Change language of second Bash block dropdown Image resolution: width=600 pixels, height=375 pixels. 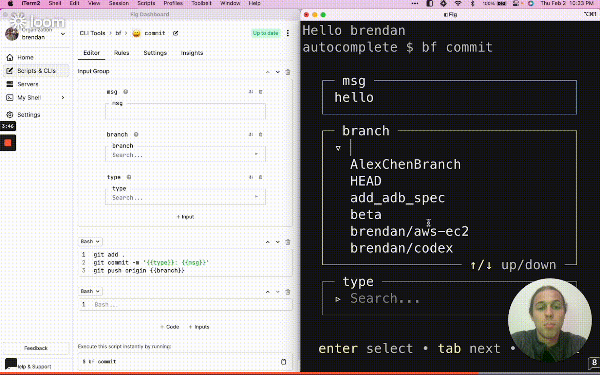(90, 291)
